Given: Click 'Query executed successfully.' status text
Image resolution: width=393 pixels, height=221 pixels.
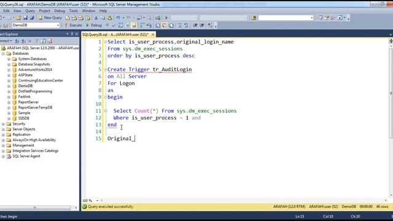Looking at the screenshot, I should [x=111, y=207].
